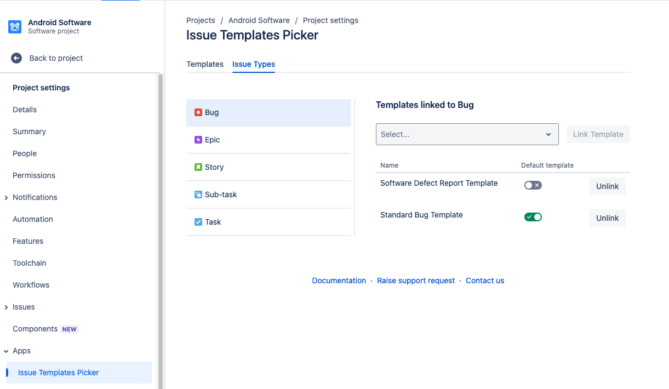
Task: Select the Task issue type row
Action: click(x=268, y=222)
